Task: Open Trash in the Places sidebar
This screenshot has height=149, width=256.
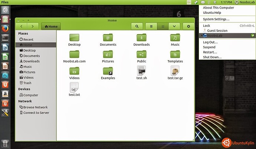Action: pos(27,83)
